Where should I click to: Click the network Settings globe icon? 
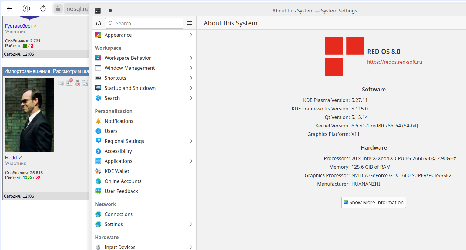coord(98,224)
